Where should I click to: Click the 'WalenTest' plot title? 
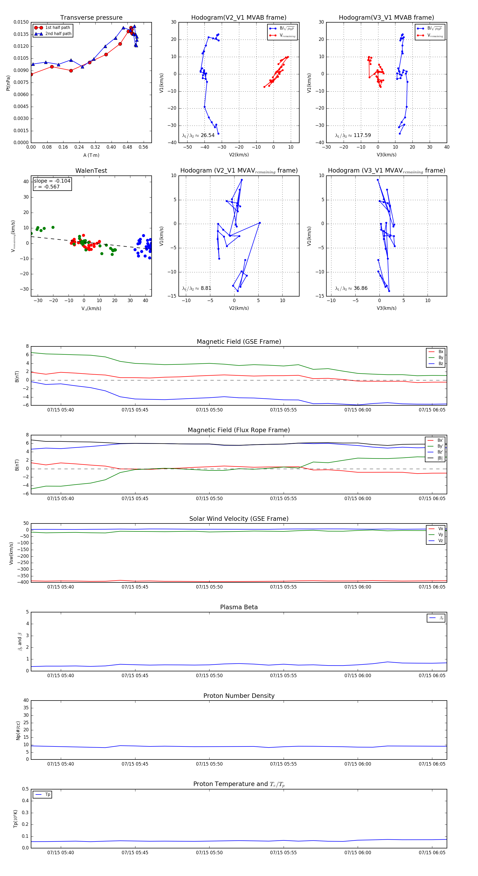(x=91, y=171)
